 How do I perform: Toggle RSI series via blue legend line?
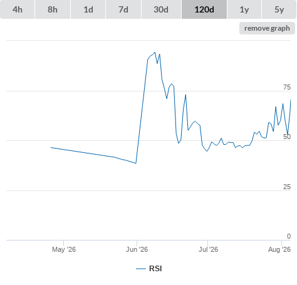click(x=141, y=269)
